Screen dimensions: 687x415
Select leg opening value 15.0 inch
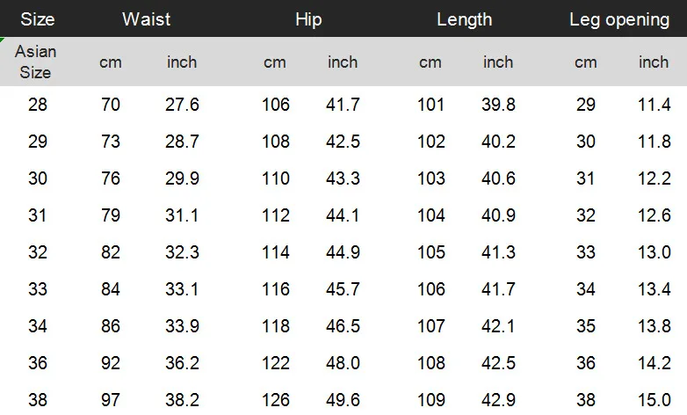(x=654, y=400)
